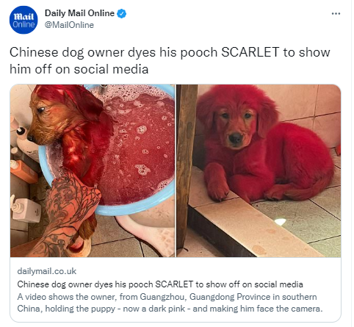Open the right photo of red puppy
Viewport: 354px width, 327px height.
[x=259, y=170]
